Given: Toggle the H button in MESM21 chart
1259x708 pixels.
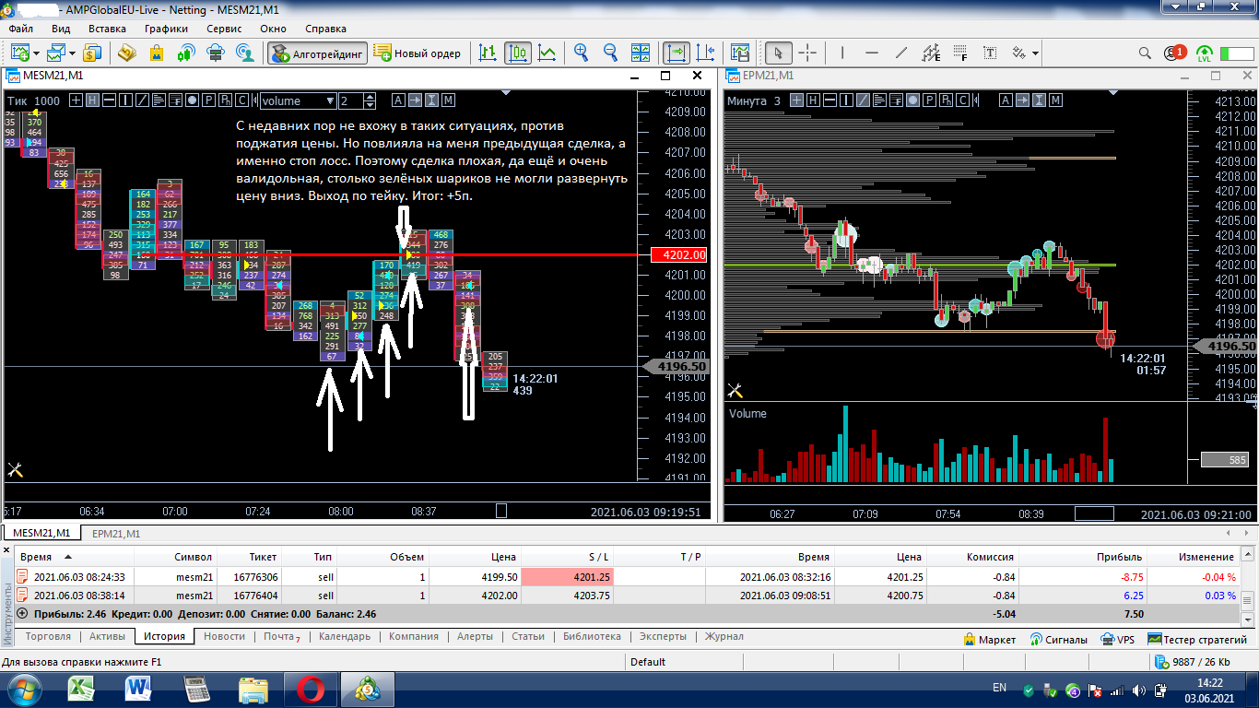Looking at the screenshot, I should click(x=93, y=100).
